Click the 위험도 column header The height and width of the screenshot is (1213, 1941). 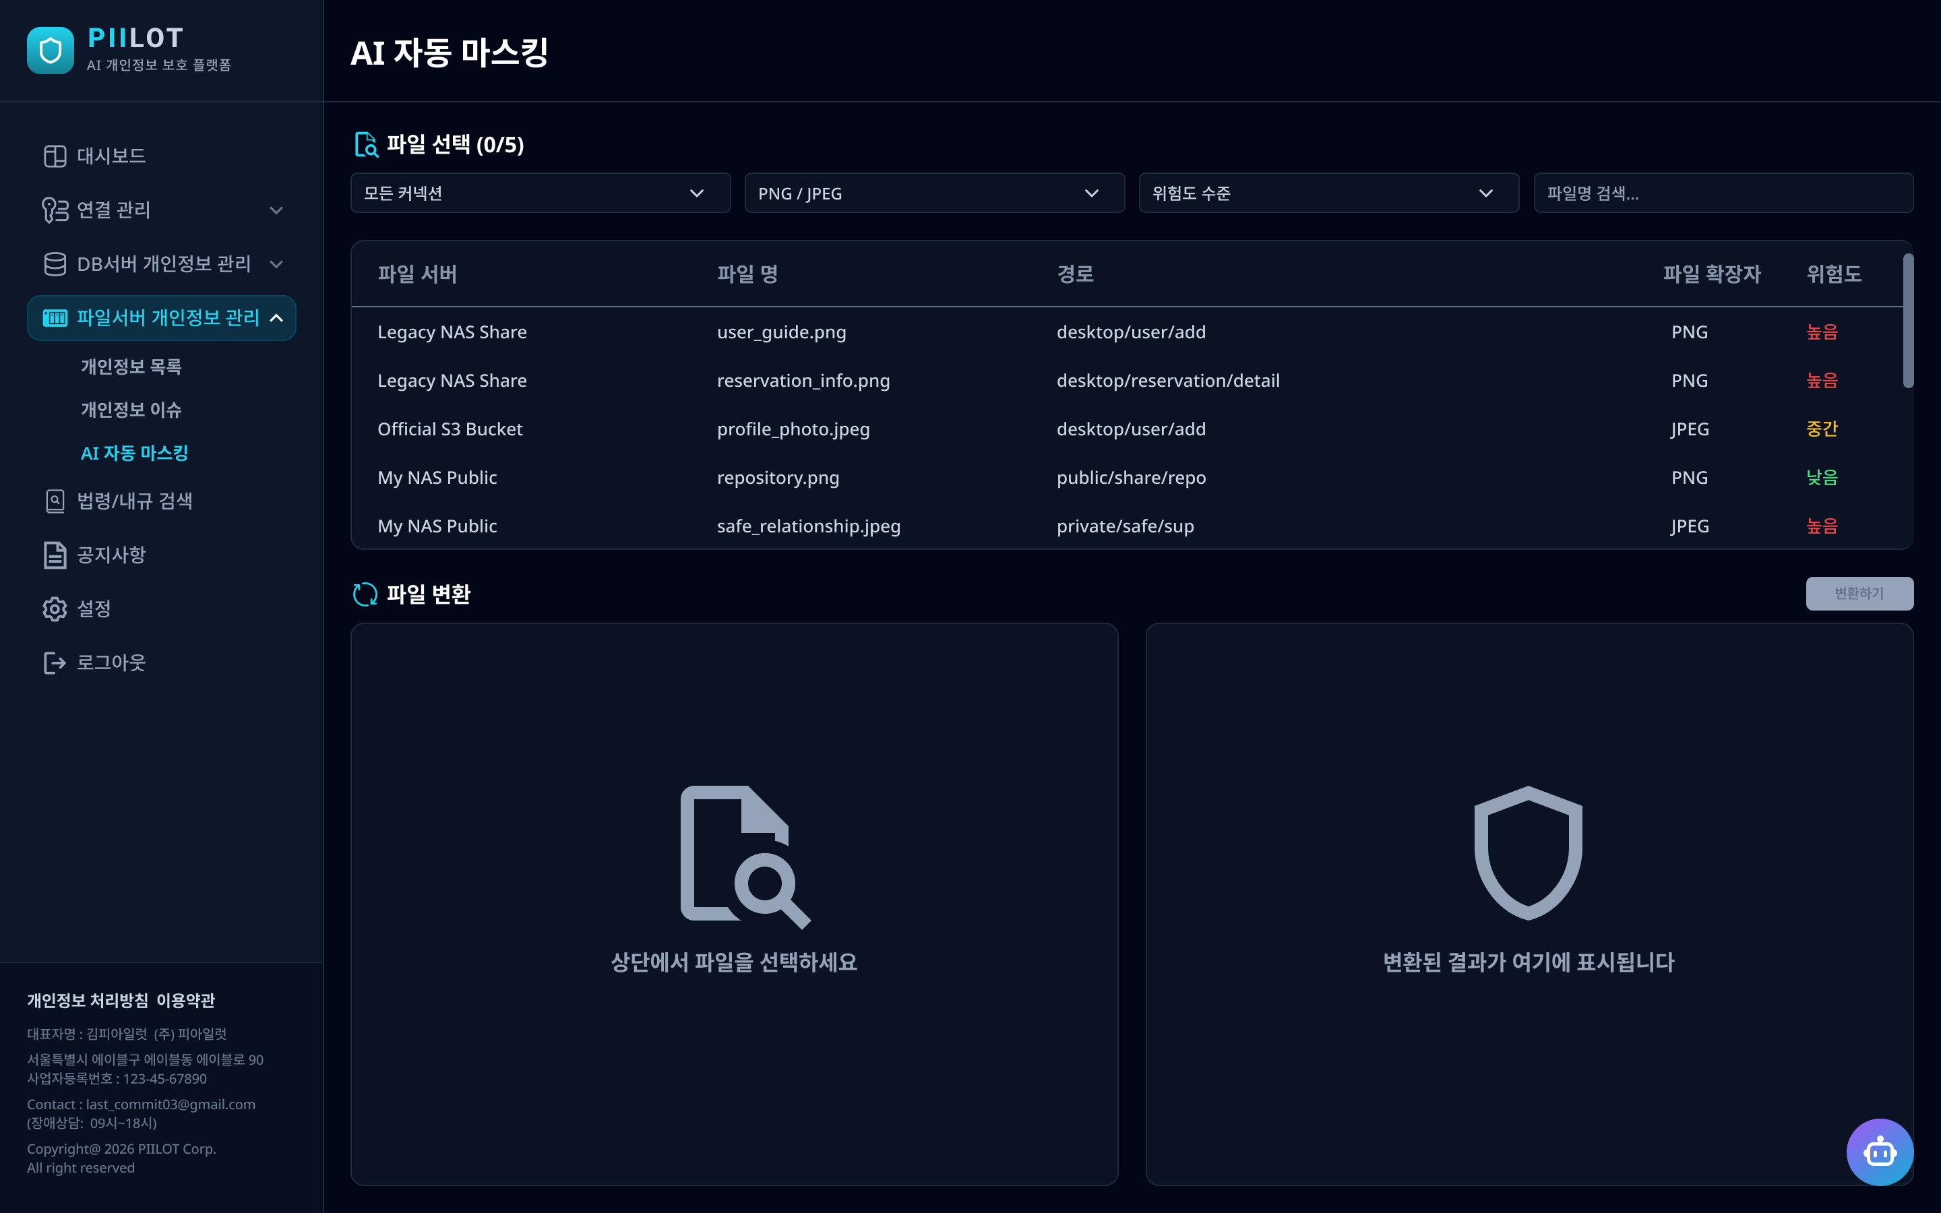tap(1834, 274)
